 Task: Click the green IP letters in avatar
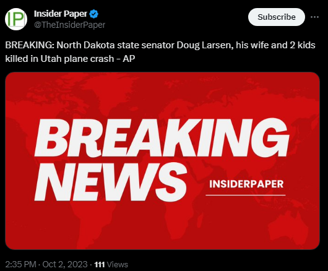(15, 19)
